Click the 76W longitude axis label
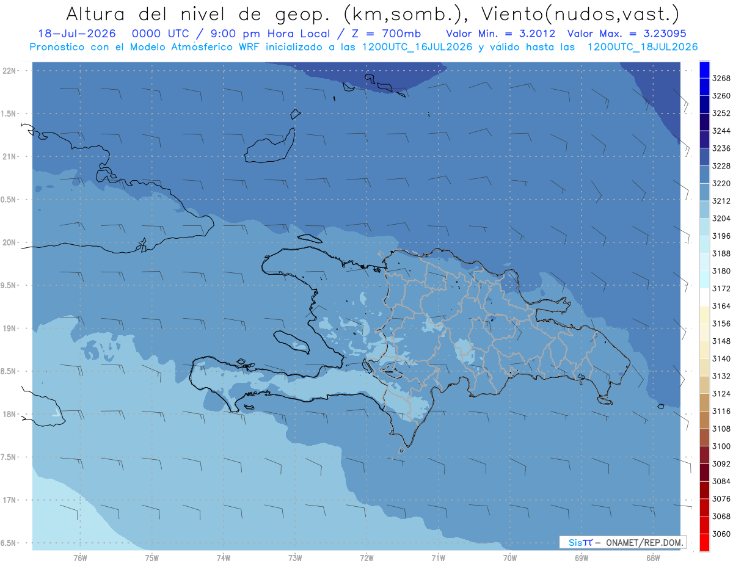Screen dimensions: 733x566 (80, 558)
